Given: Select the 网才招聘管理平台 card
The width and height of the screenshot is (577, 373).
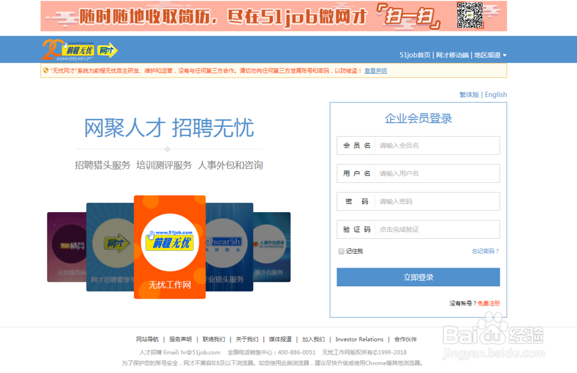Looking at the screenshot, I should (x=110, y=247).
